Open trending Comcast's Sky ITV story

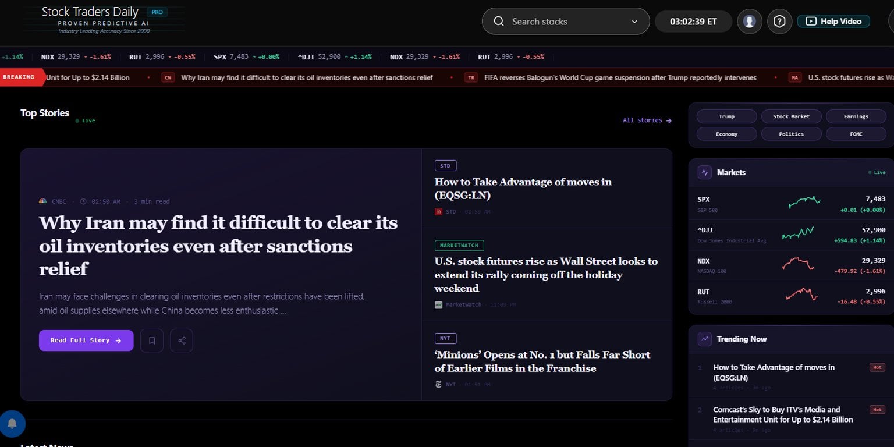pyautogui.click(x=783, y=414)
